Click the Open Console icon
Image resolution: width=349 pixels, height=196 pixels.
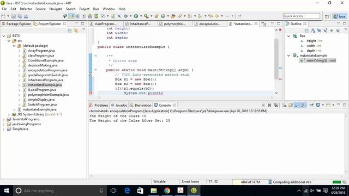pyautogui.click(x=328, y=105)
